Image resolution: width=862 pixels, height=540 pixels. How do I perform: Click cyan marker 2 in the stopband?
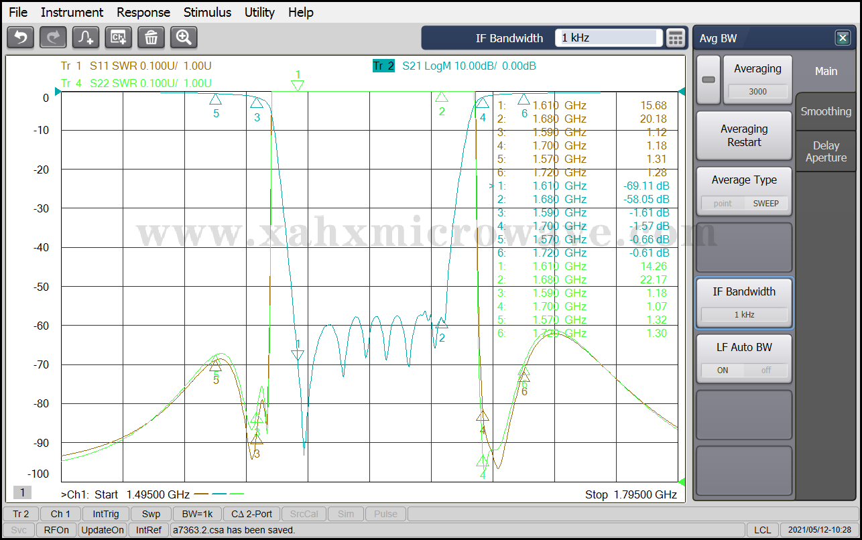442,324
